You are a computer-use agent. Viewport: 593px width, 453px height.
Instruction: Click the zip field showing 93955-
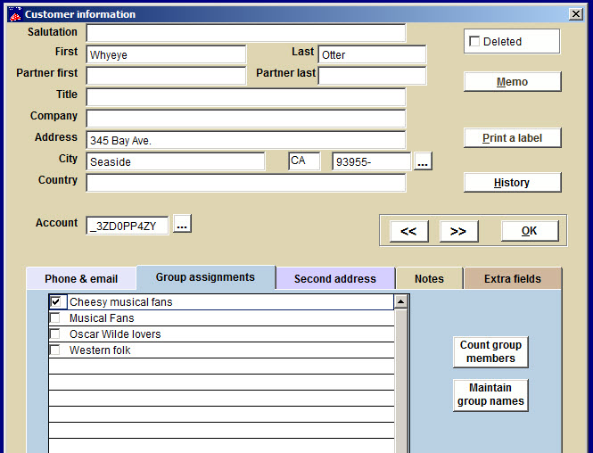[x=371, y=161]
